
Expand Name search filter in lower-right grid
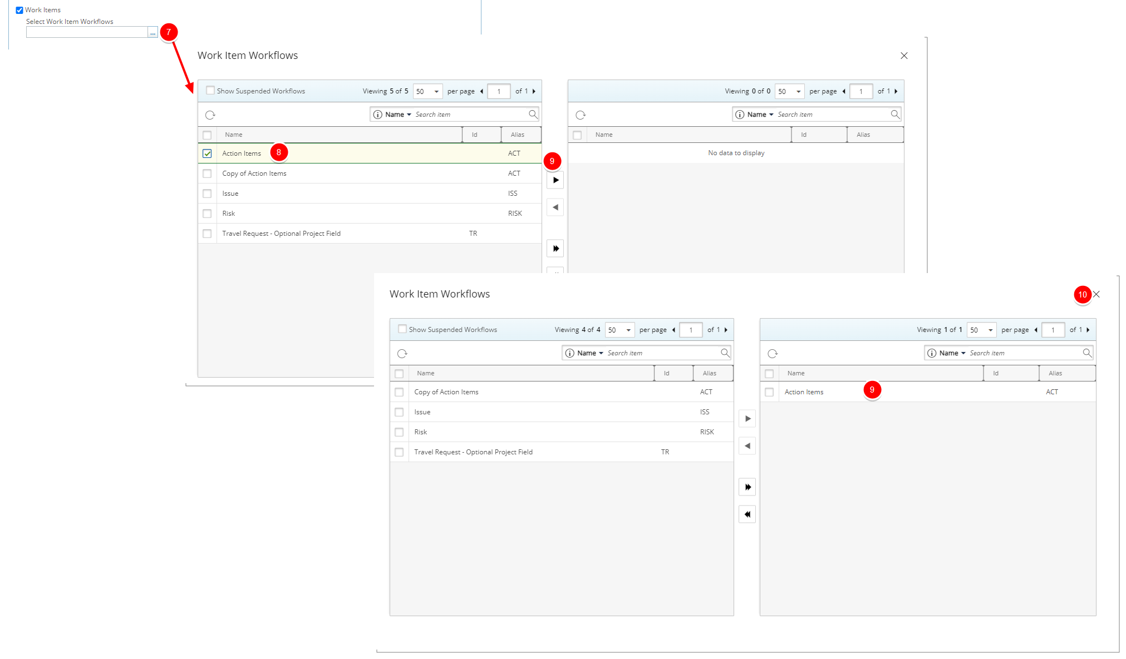pyautogui.click(x=952, y=353)
